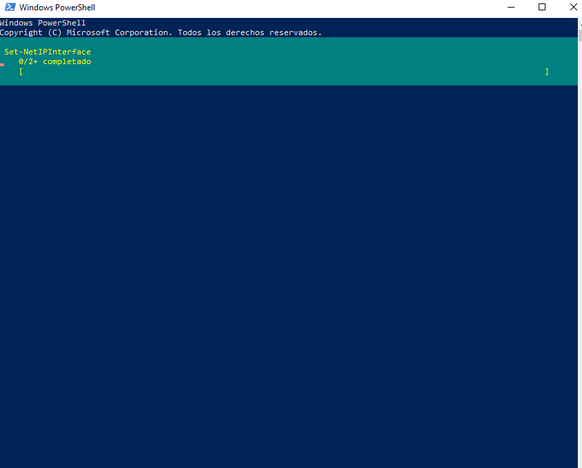Click the progress bar opening bracket

21,71
